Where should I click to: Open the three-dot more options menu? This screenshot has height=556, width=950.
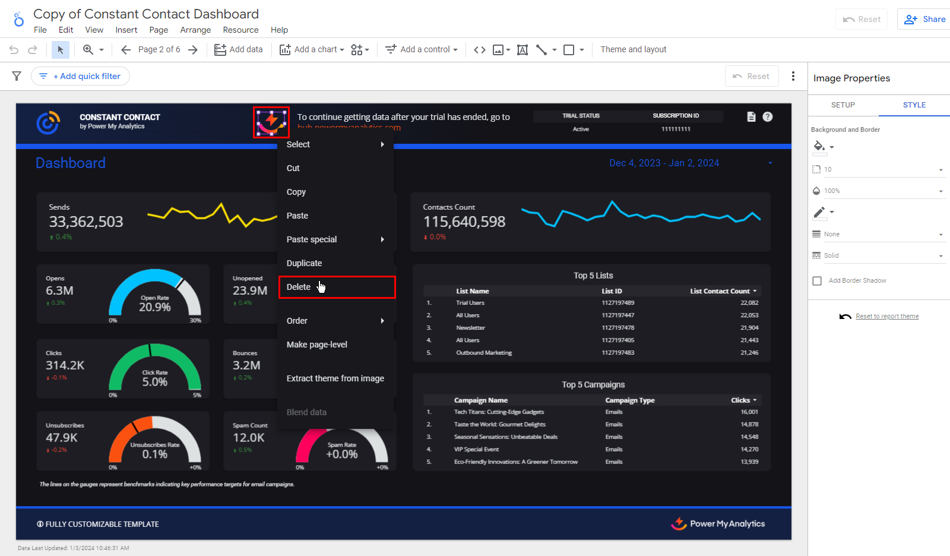click(793, 76)
